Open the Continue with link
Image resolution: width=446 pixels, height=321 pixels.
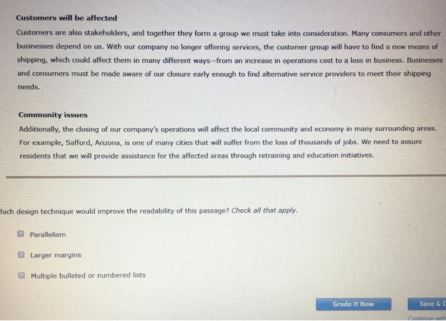427,318
